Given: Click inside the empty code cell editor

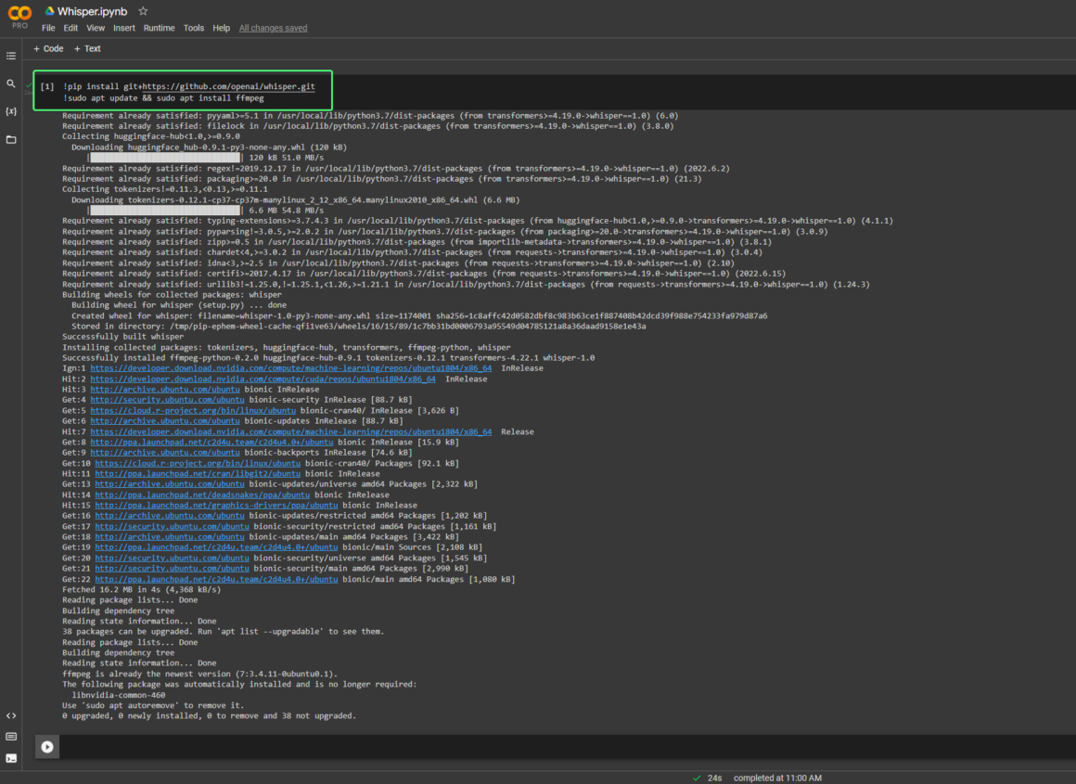Looking at the screenshot, I should point(557,746).
